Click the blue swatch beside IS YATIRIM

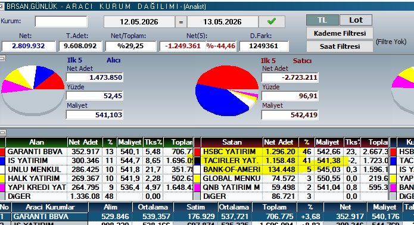pyautogui.click(x=2, y=161)
